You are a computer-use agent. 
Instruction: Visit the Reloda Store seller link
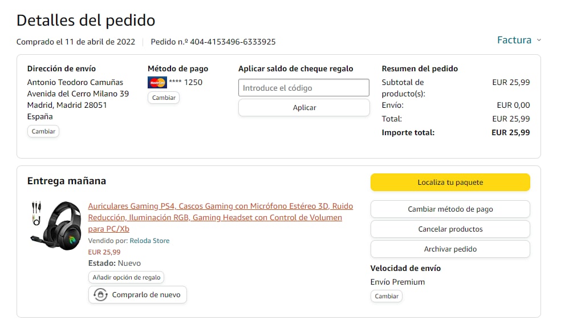[x=149, y=241]
